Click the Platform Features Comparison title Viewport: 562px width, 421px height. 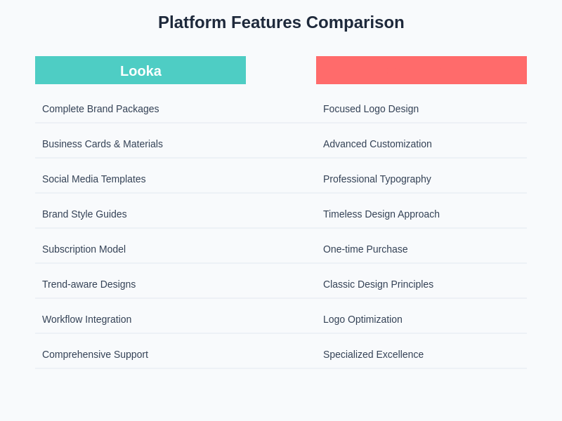click(x=281, y=22)
